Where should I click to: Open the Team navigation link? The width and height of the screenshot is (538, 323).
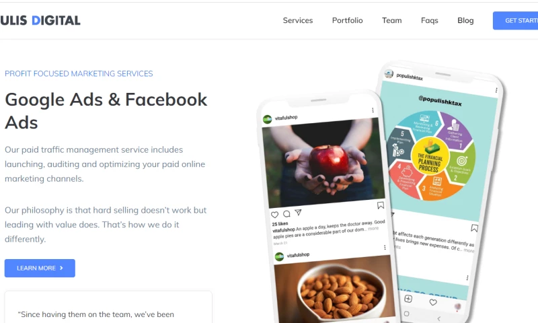point(392,21)
